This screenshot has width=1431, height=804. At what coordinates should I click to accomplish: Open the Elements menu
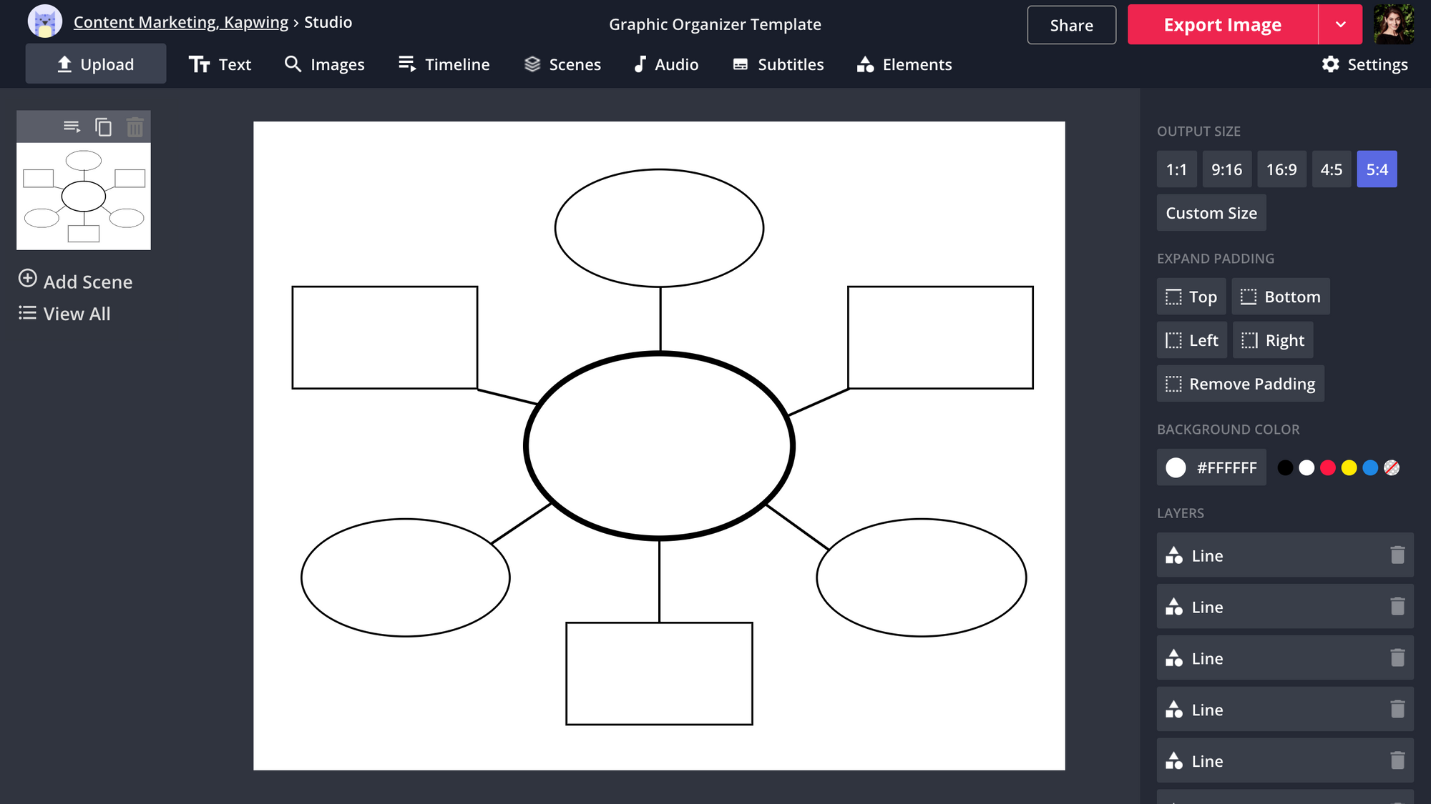coord(904,64)
